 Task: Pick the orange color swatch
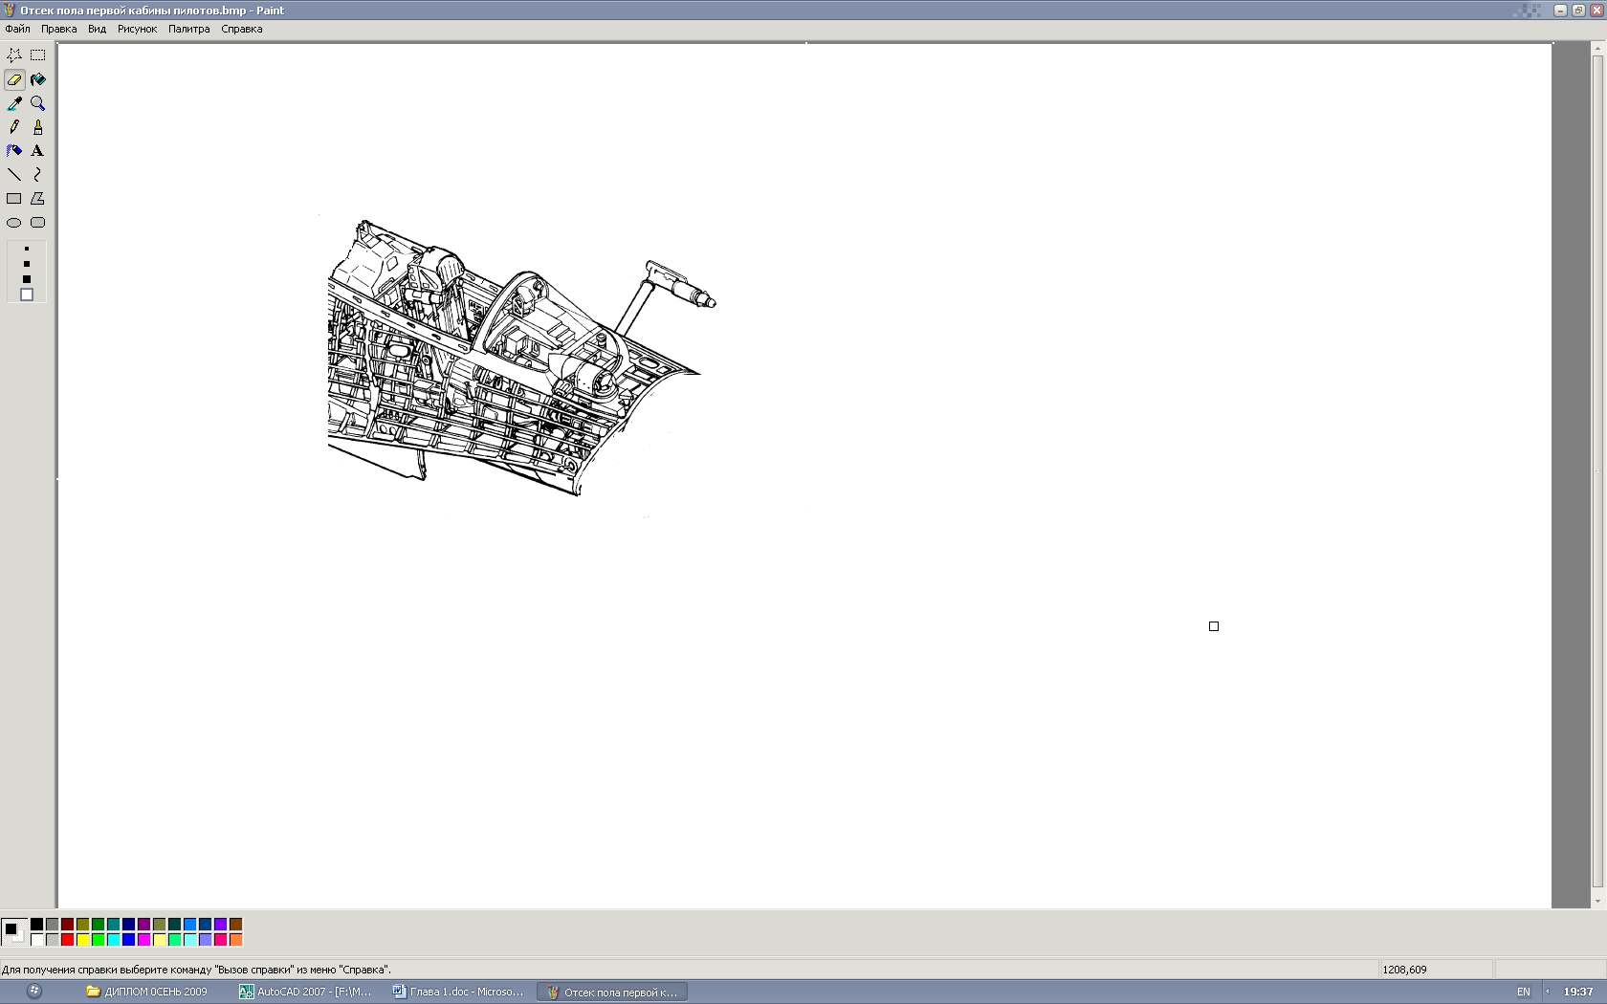tap(236, 940)
